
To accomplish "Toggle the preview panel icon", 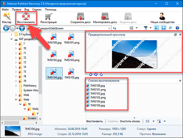I will [x=157, y=28].
